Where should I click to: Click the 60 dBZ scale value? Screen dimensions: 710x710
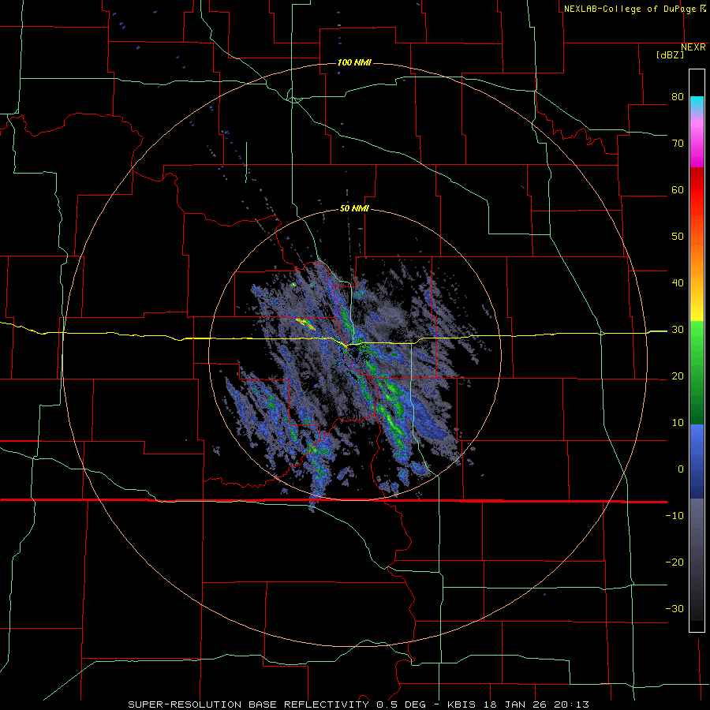[678, 189]
